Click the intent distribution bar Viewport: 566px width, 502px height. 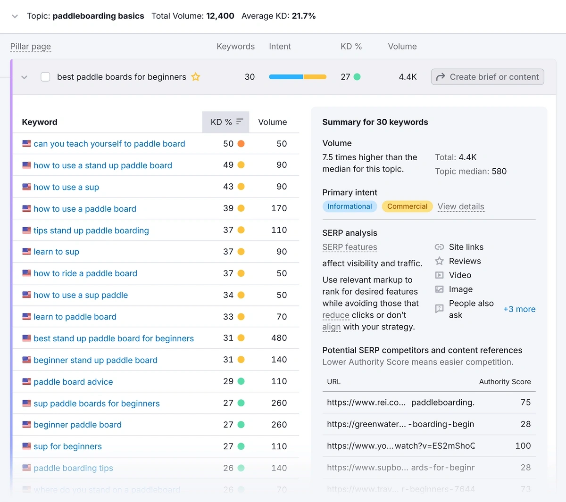tap(297, 77)
